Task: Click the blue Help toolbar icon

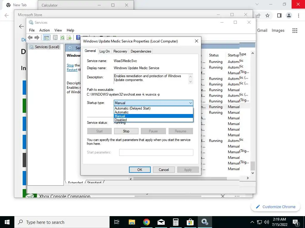Action: tap(78, 37)
